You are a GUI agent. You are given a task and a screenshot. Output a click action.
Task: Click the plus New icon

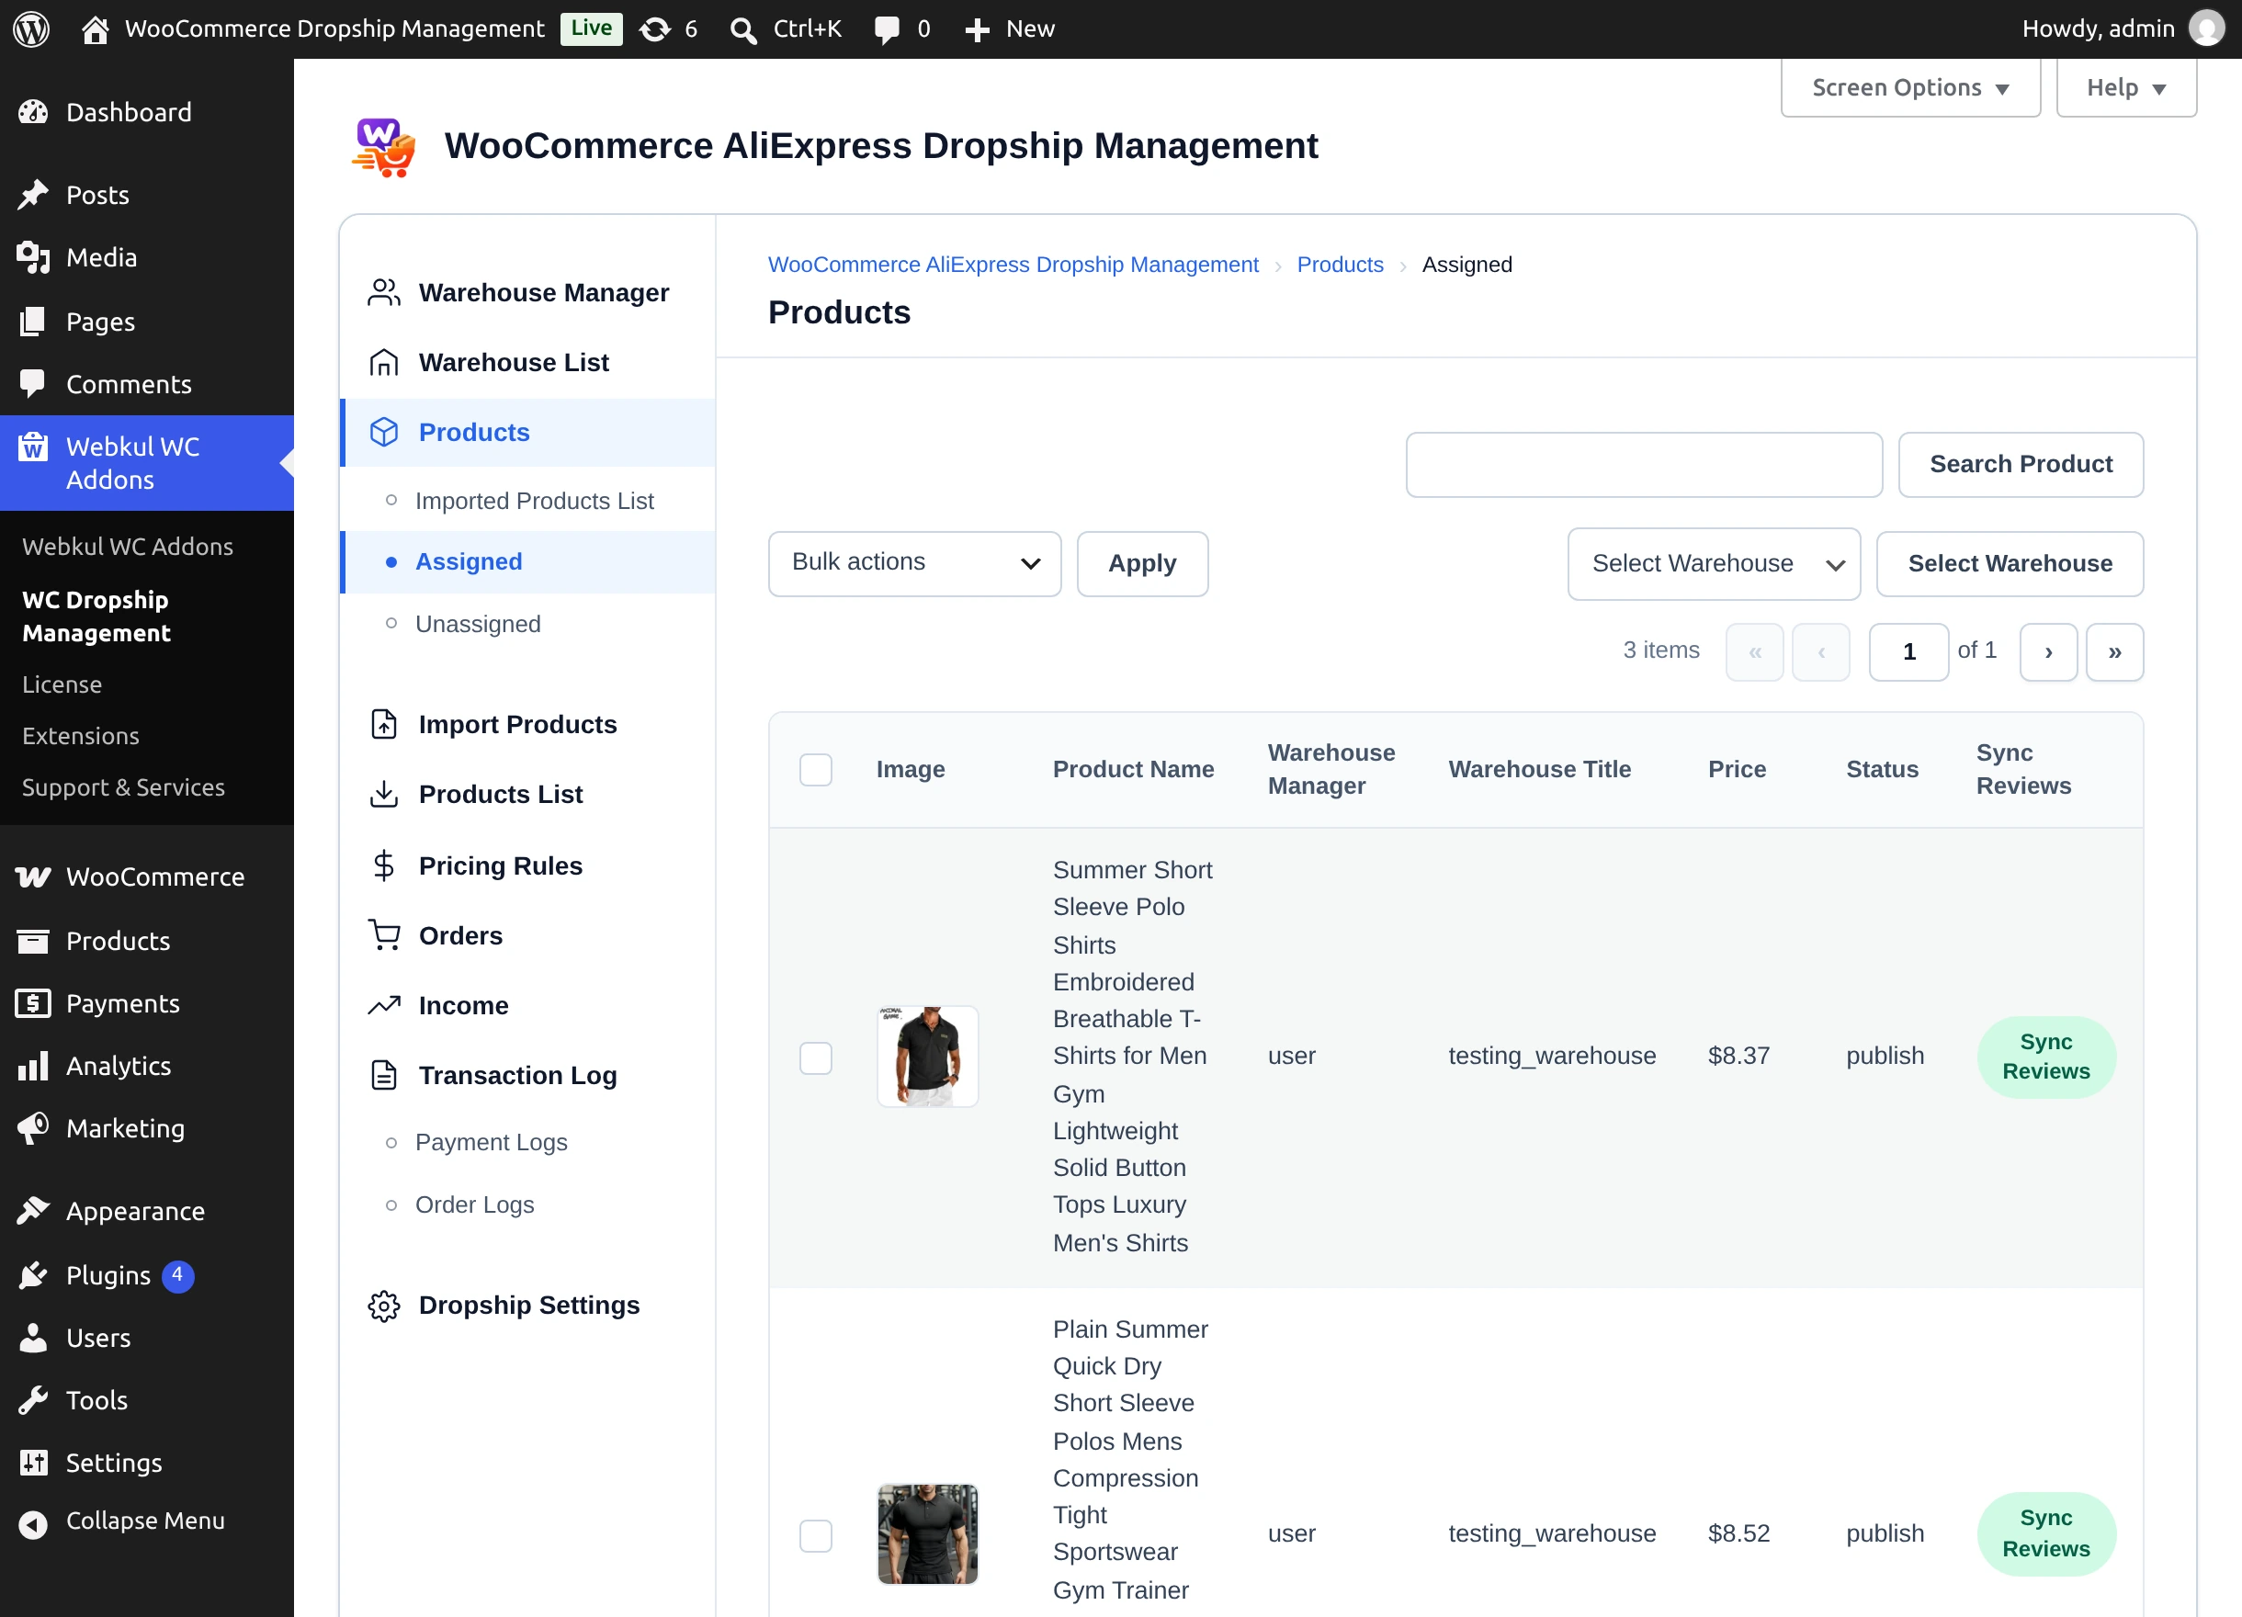coord(977,29)
